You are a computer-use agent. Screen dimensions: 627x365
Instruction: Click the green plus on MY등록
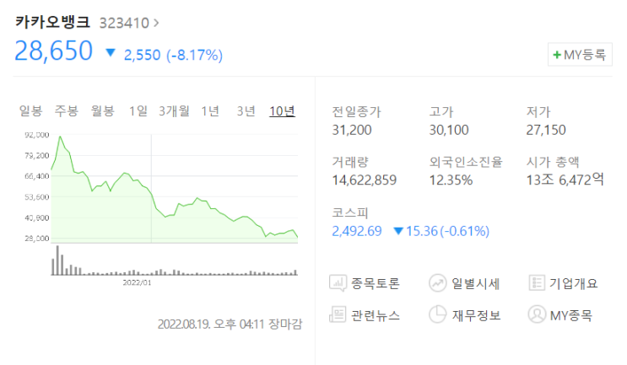tap(557, 55)
